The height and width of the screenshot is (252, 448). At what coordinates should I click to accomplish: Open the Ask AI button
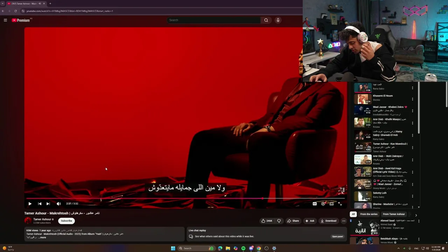coord(310,221)
